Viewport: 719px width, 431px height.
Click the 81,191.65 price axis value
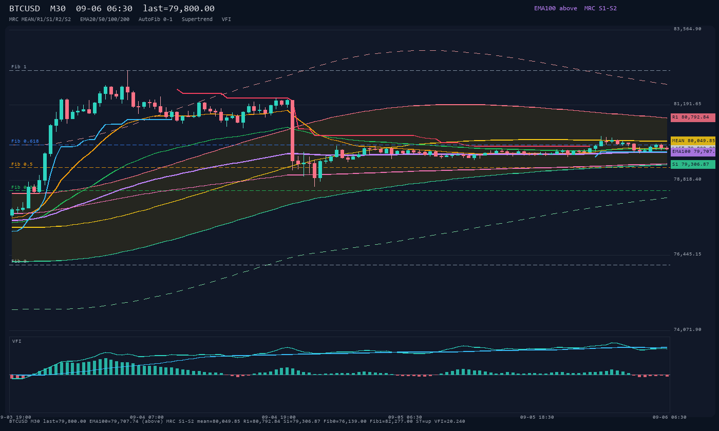coord(687,104)
